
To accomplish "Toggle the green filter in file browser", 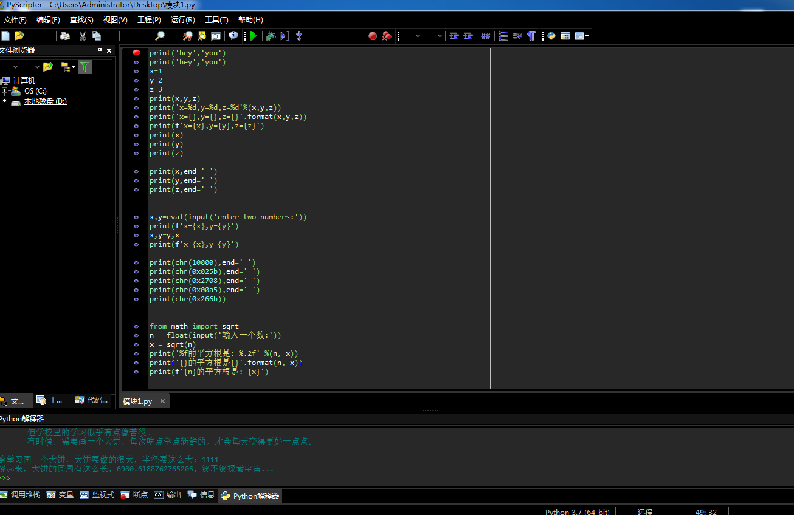I will 85,67.
